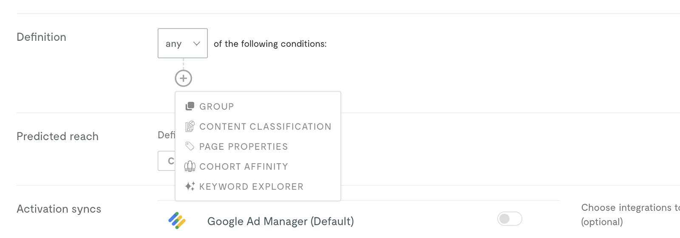
Task: Click the Cohort Affinity people icon
Action: coord(190,166)
